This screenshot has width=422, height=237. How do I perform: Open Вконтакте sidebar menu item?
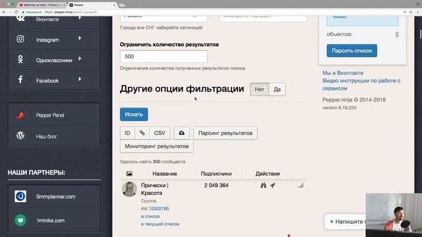(54, 21)
